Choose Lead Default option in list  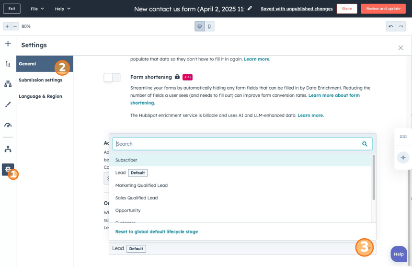click(240, 173)
